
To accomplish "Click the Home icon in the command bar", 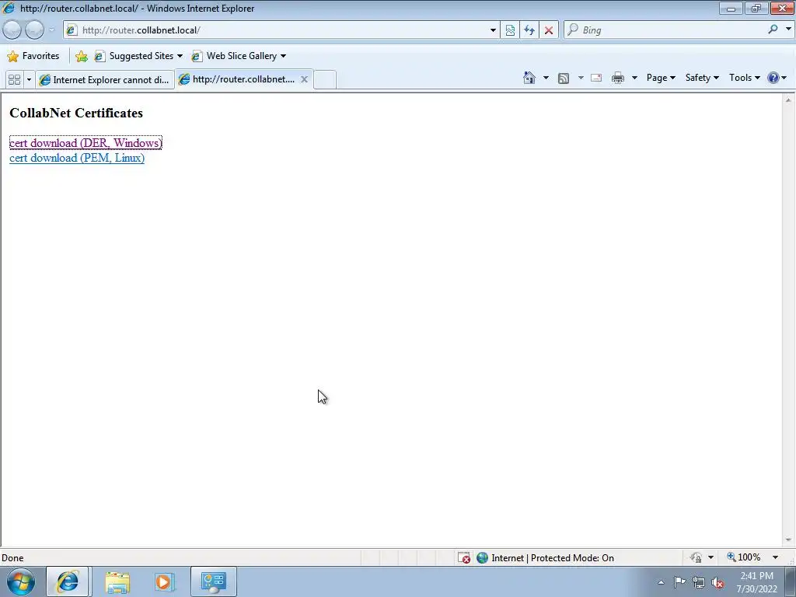I will [529, 78].
